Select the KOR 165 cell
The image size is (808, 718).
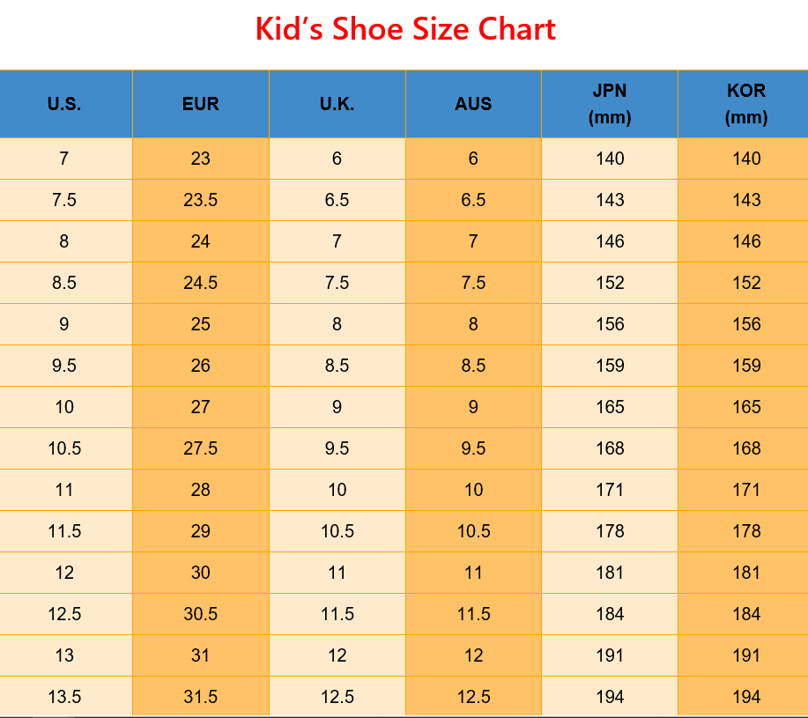(x=745, y=407)
